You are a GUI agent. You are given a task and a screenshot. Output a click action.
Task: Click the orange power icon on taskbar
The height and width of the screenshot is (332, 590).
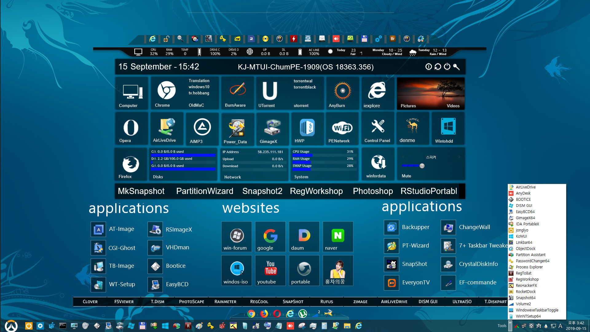(29, 326)
